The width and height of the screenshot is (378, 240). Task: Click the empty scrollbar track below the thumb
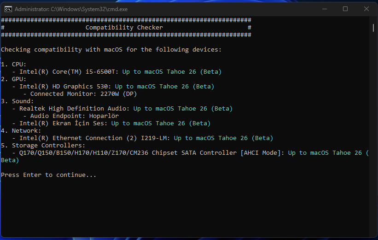tap(373, 138)
